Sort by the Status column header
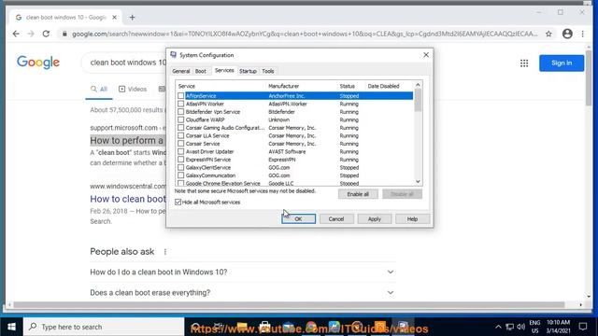 [351, 86]
